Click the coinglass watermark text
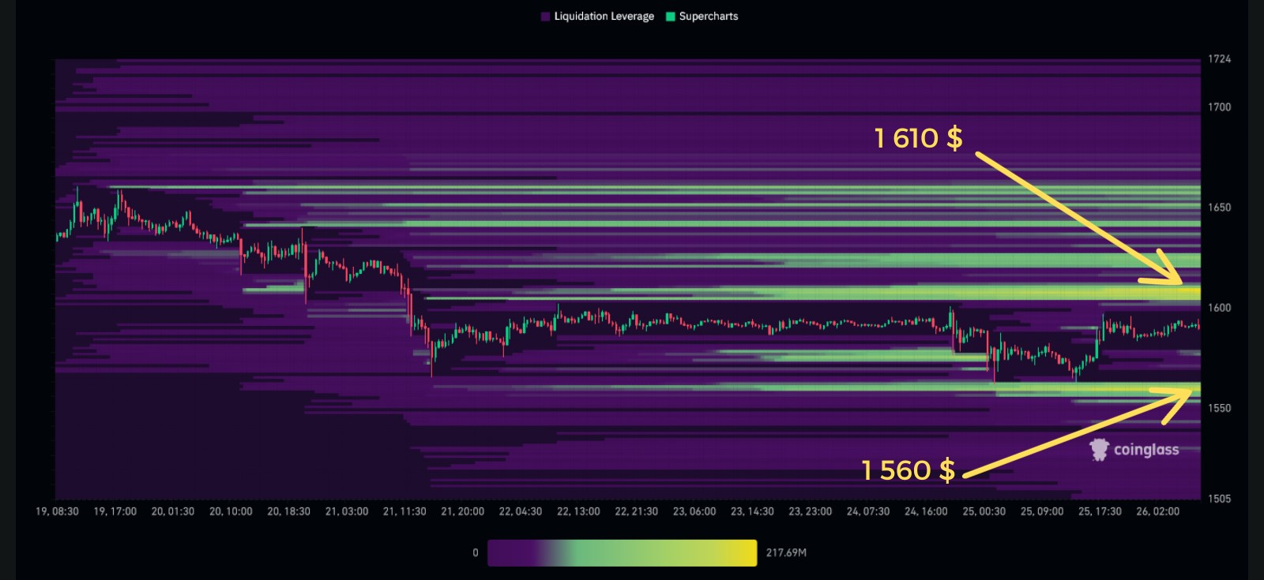Image resolution: width=1264 pixels, height=580 pixels. [x=1145, y=450]
